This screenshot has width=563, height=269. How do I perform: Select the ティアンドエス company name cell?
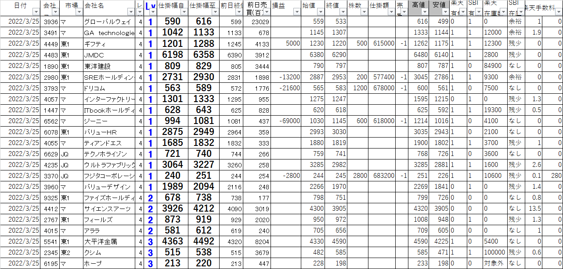[x=109, y=143]
